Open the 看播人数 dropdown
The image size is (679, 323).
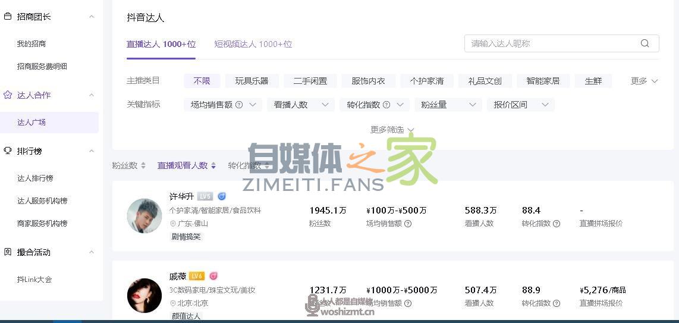300,105
